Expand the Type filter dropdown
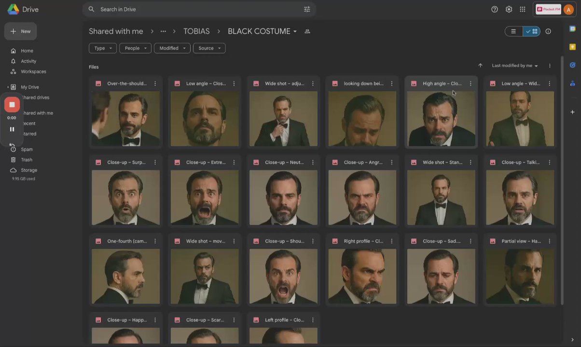Viewport: 581px width, 347px height. (102, 48)
